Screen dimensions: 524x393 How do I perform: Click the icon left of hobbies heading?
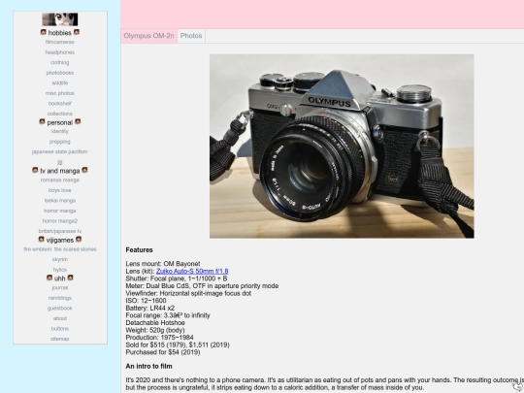coord(43,32)
